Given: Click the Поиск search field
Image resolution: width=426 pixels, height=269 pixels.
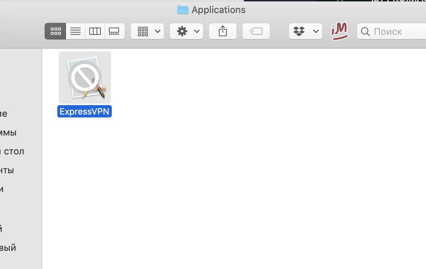Looking at the screenshot, I should pos(392,32).
